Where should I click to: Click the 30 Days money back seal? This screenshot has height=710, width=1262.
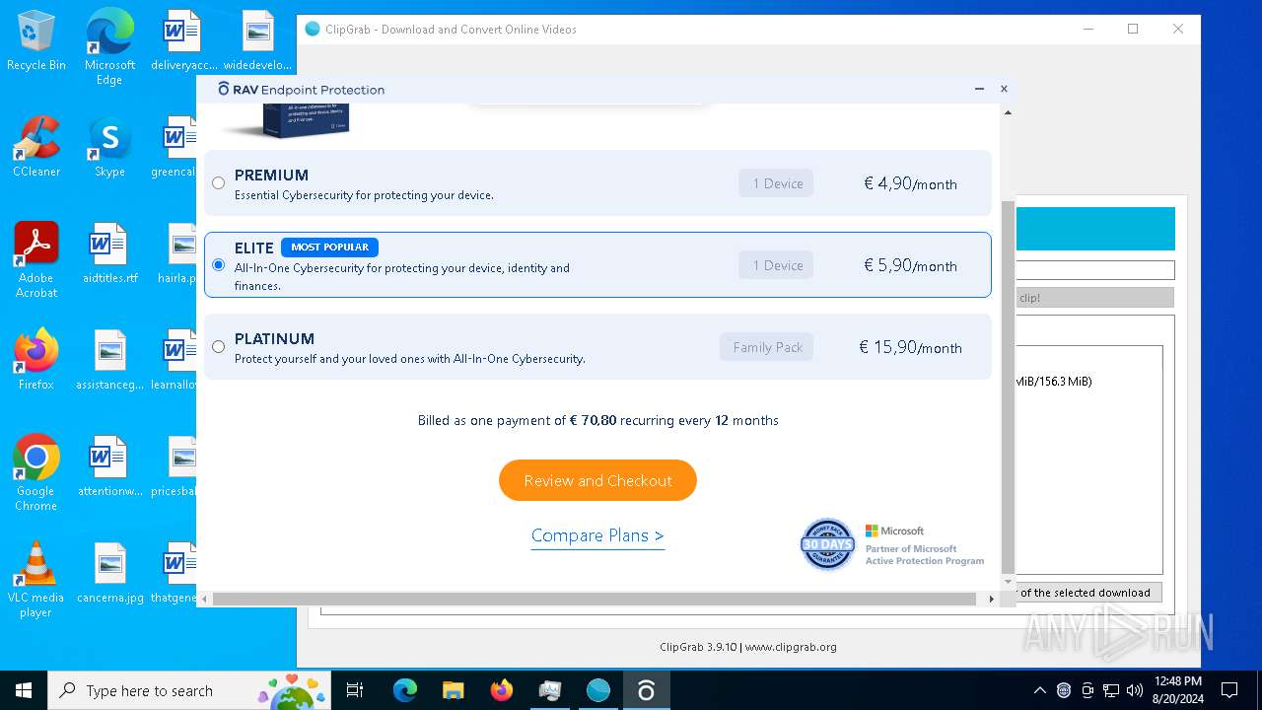[x=827, y=544]
